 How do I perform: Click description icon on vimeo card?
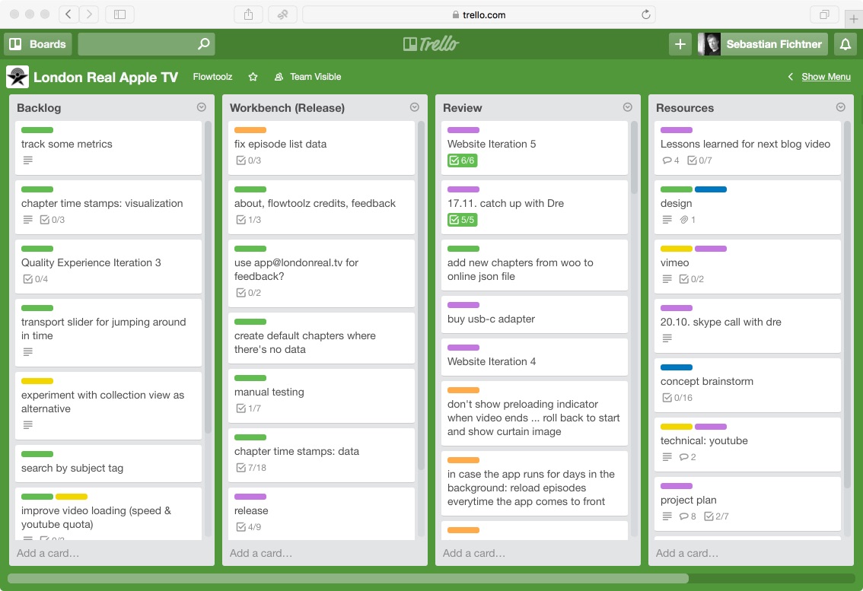point(667,279)
